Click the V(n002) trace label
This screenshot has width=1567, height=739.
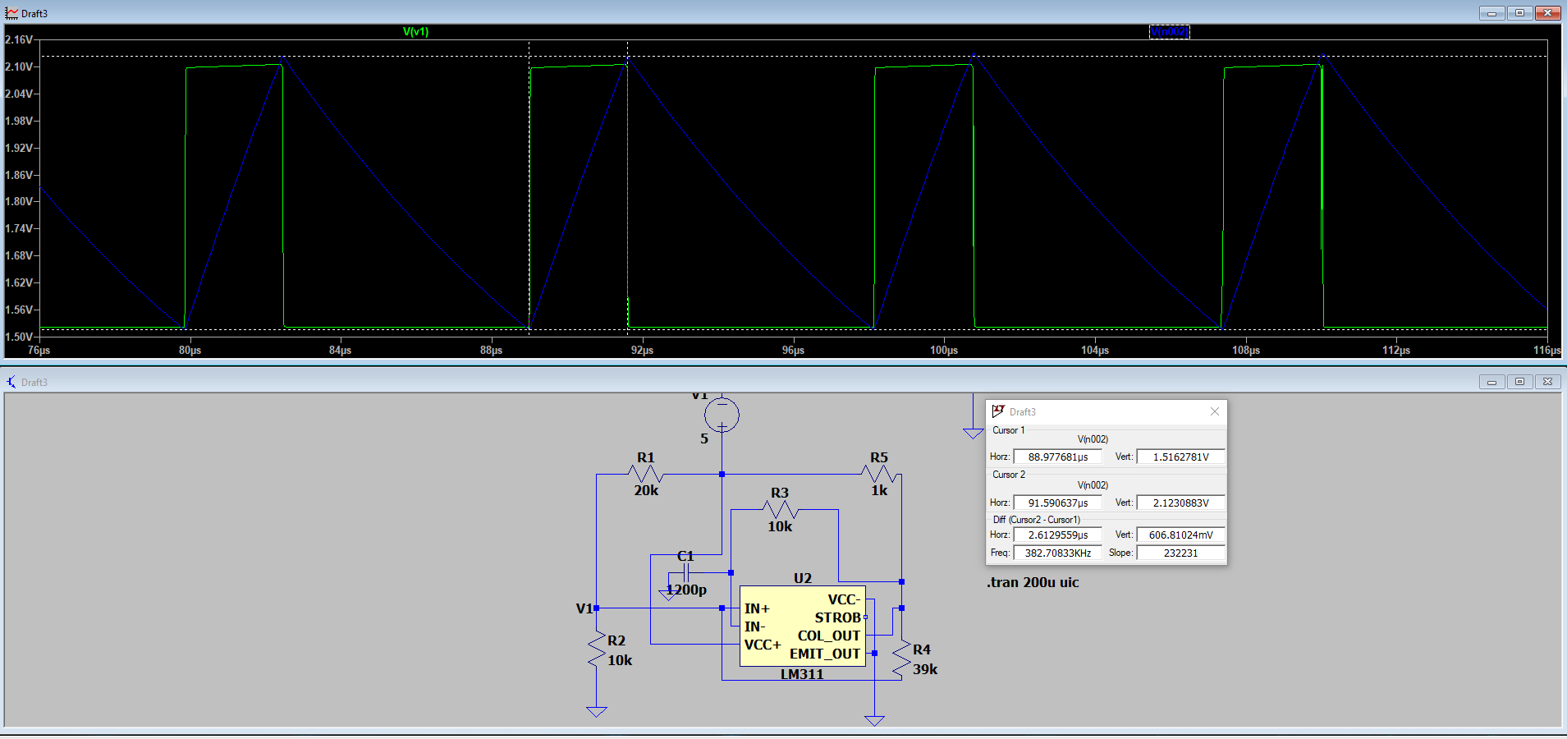tap(1170, 32)
